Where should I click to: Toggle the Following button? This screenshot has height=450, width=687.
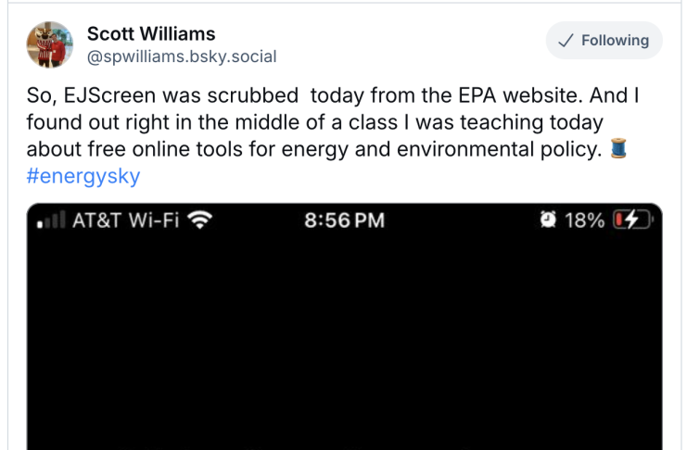604,41
